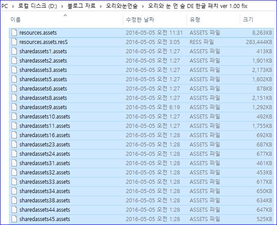Click current folder 오리와 눈 먼 숲 DE 한글 패치 breadcrumb

pos(198,6)
